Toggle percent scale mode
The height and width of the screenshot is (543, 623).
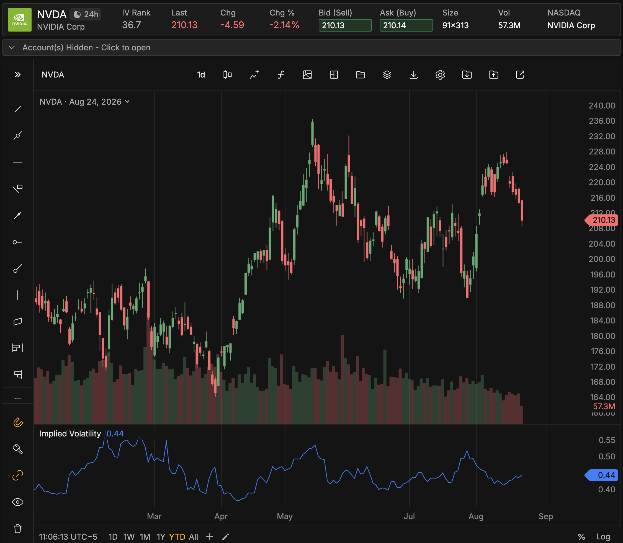click(581, 537)
